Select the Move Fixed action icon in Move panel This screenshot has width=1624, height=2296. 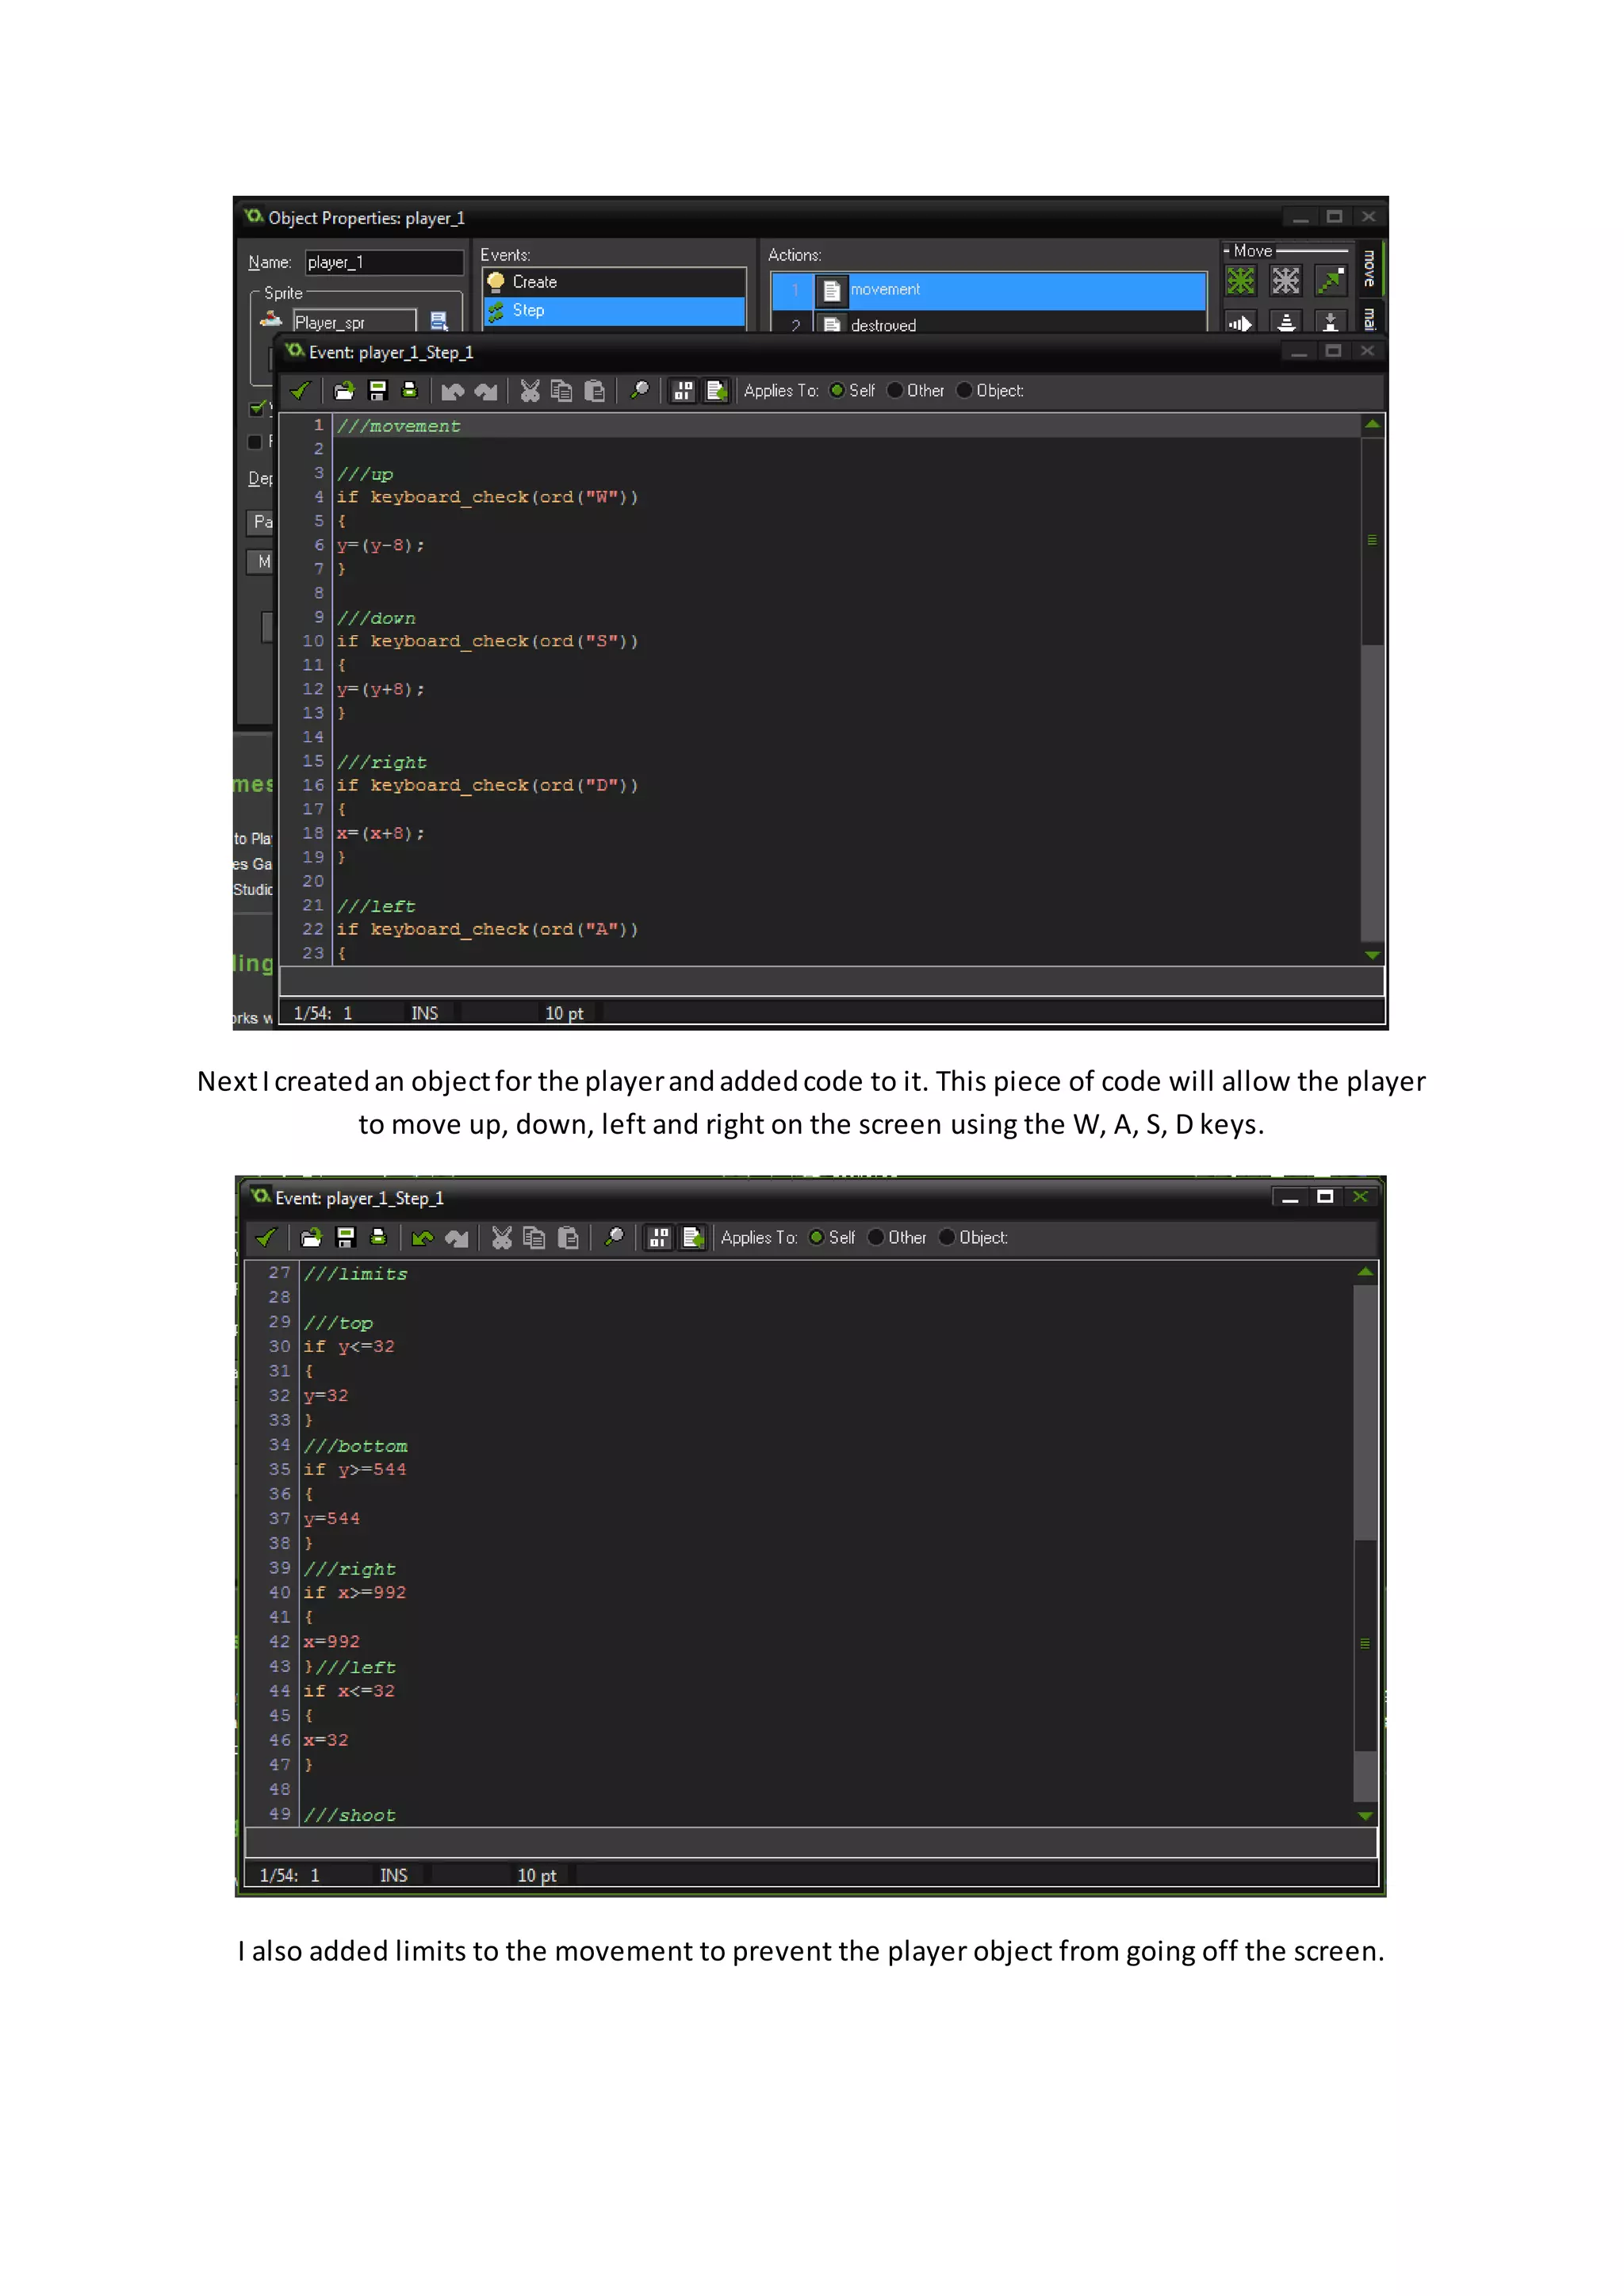click(1241, 281)
